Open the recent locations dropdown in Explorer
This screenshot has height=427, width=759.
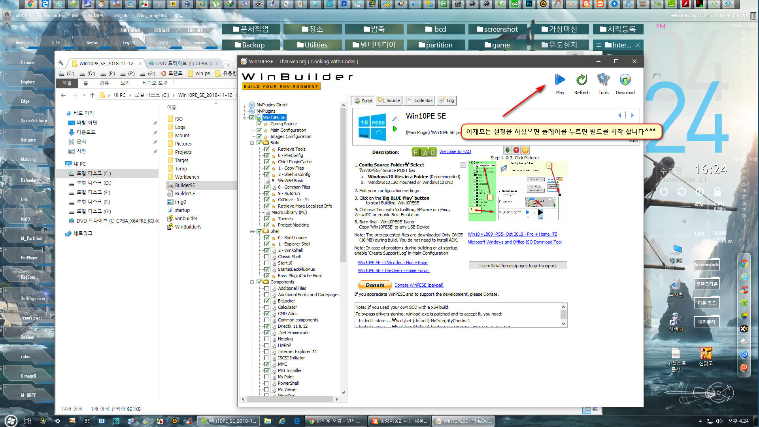[84, 95]
